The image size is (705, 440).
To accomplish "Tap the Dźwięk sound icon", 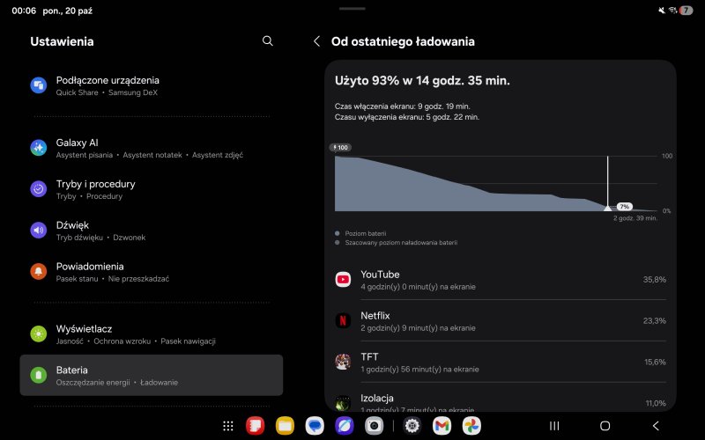I will tap(39, 231).
